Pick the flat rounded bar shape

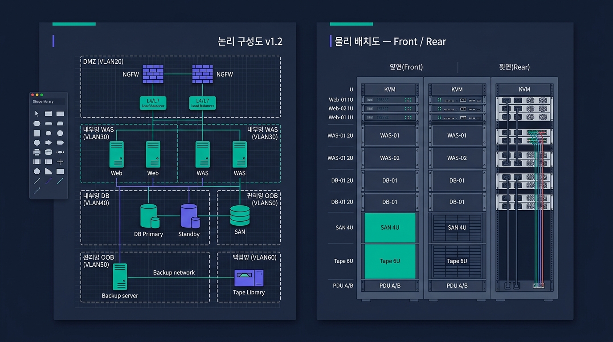(x=49, y=123)
